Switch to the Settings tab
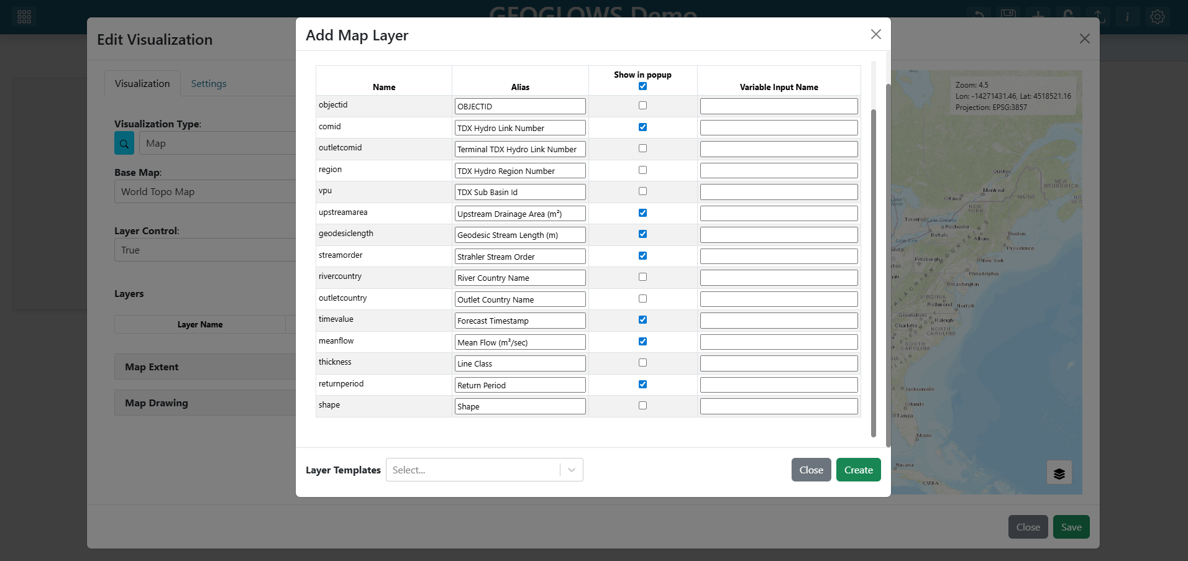Screen dimensions: 1188x561 [x=209, y=83]
